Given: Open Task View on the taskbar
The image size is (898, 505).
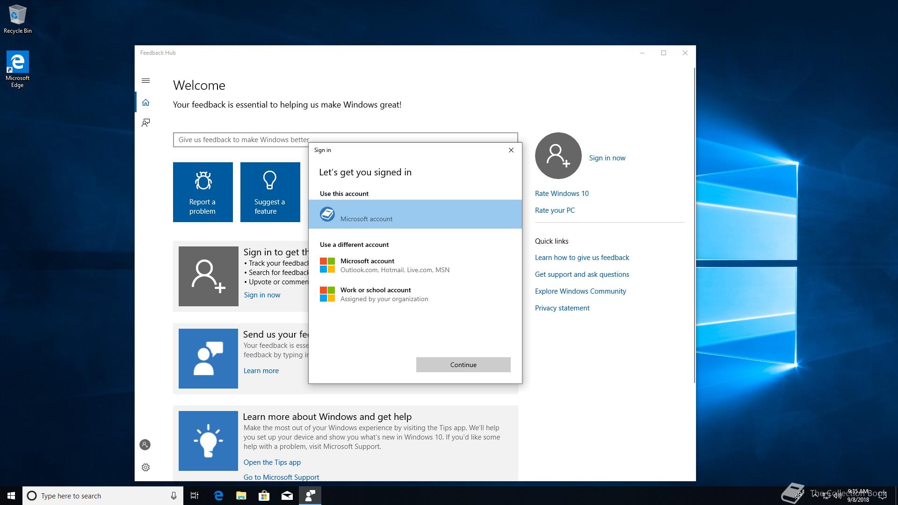Looking at the screenshot, I should pos(195,496).
